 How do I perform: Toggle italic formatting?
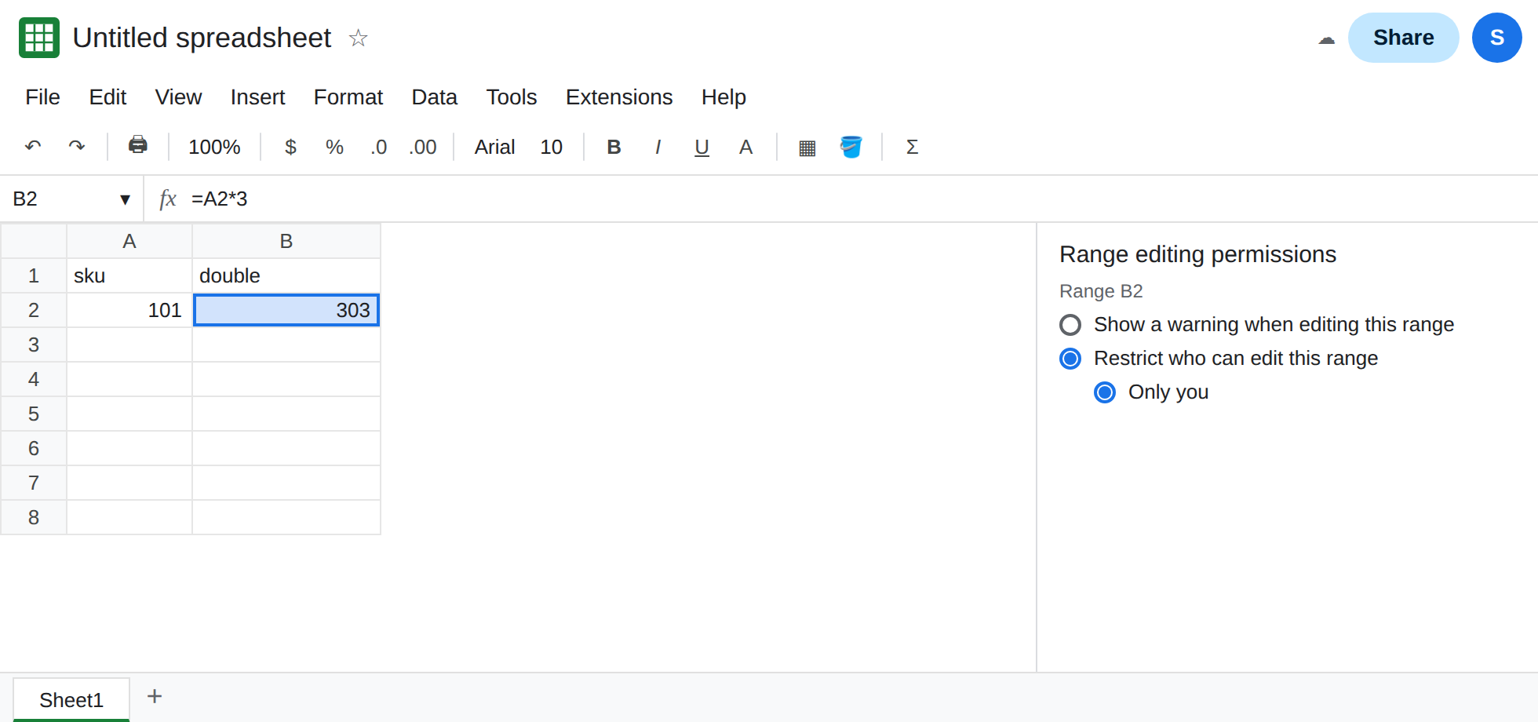point(658,147)
